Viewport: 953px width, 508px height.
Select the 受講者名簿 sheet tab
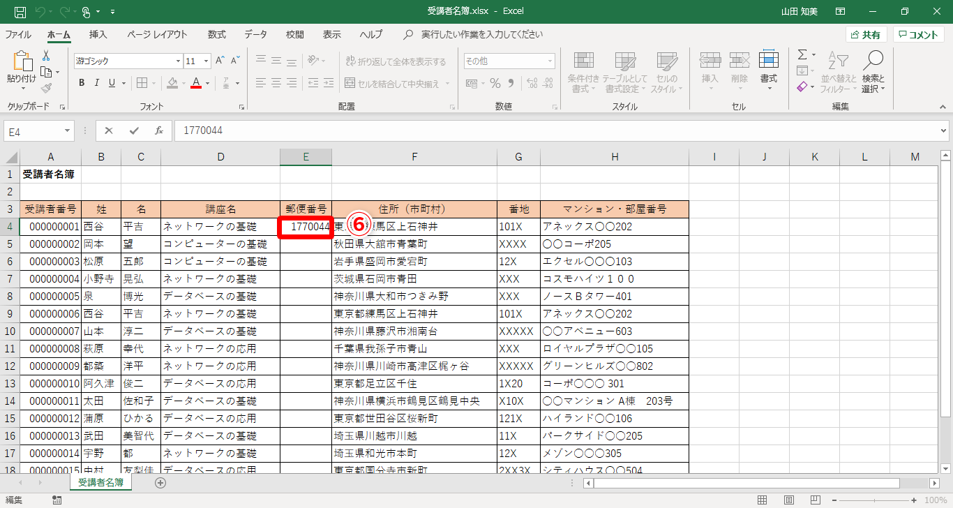click(x=100, y=482)
